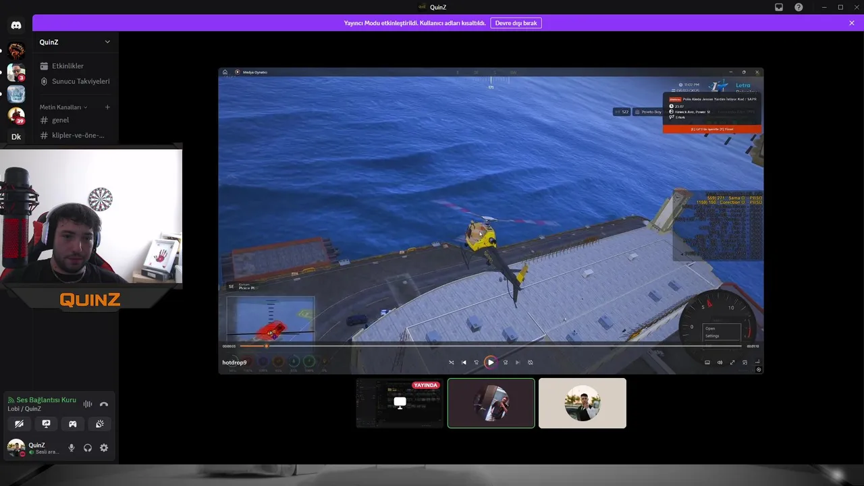
Task: Click Lobi / QuinZ voice channel label
Action: click(24, 409)
